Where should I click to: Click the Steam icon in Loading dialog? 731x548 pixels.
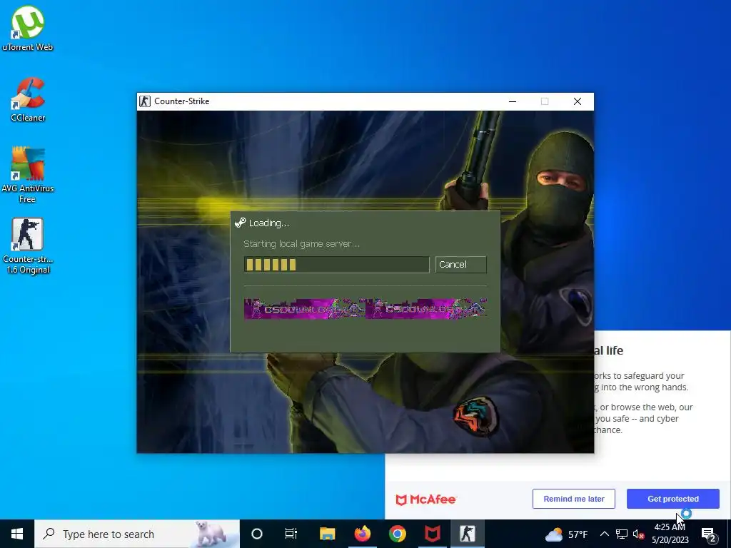(x=240, y=223)
